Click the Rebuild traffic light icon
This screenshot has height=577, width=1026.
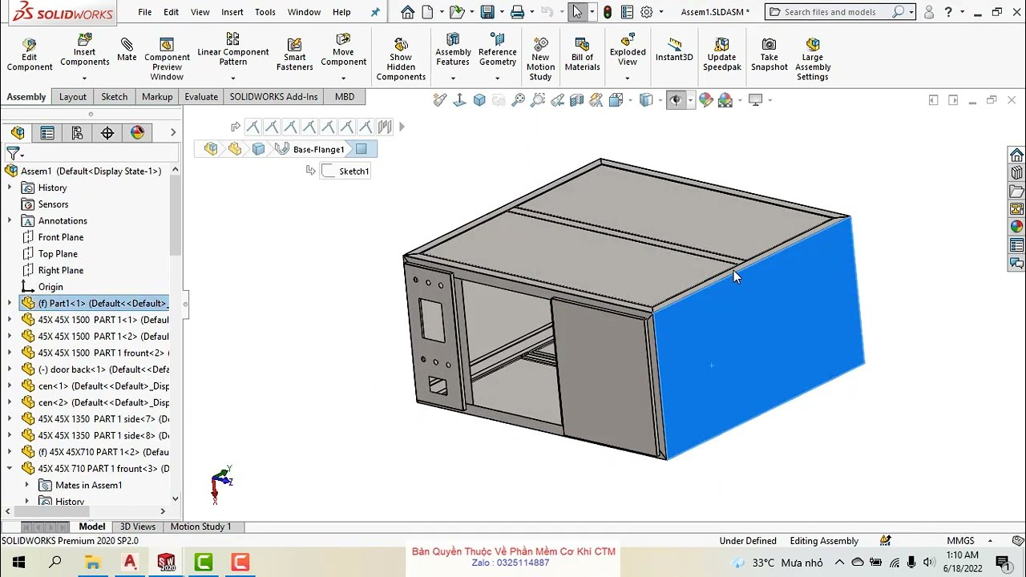(x=608, y=12)
